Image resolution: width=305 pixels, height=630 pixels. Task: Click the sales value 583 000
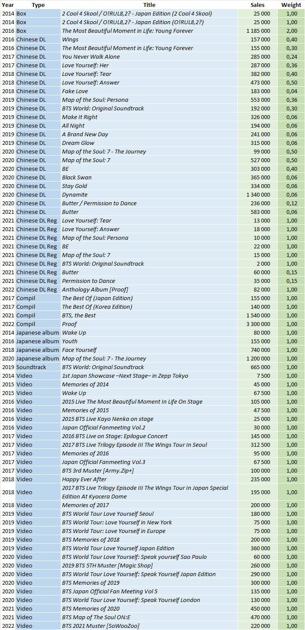(x=260, y=212)
